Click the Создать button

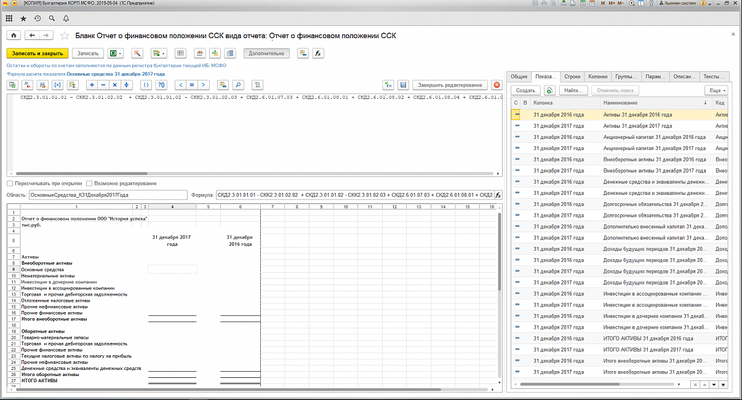point(525,90)
